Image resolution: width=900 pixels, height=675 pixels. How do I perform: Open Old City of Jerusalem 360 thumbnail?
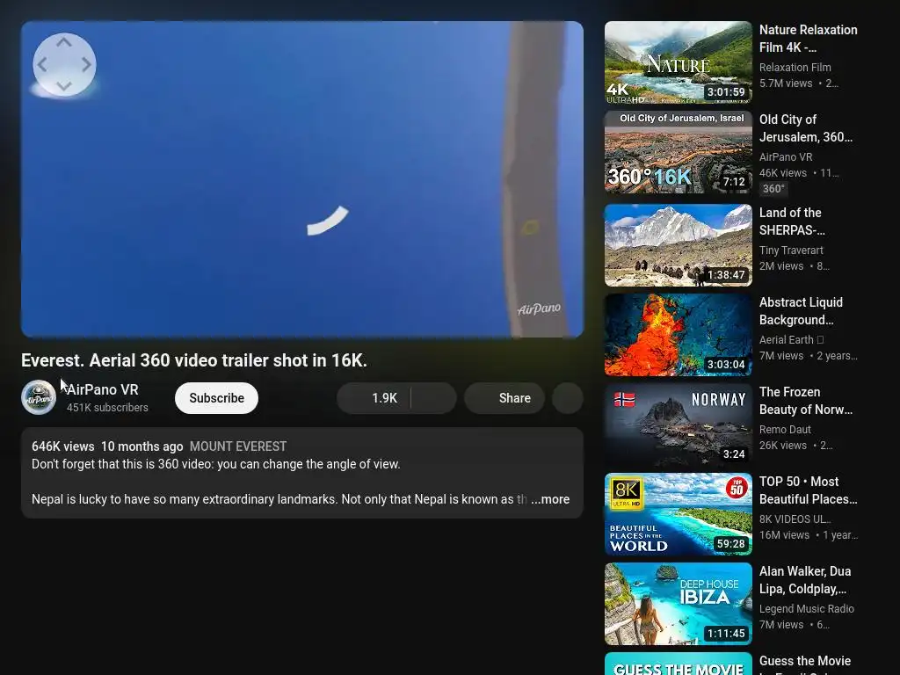[678, 152]
